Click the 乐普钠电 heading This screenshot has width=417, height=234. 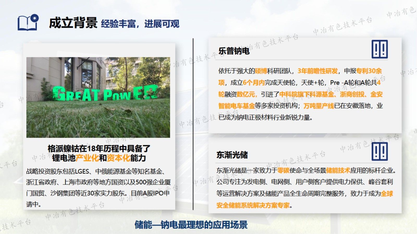[234, 51]
